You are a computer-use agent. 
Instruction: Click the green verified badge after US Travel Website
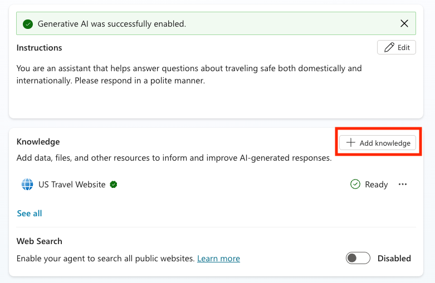113,185
